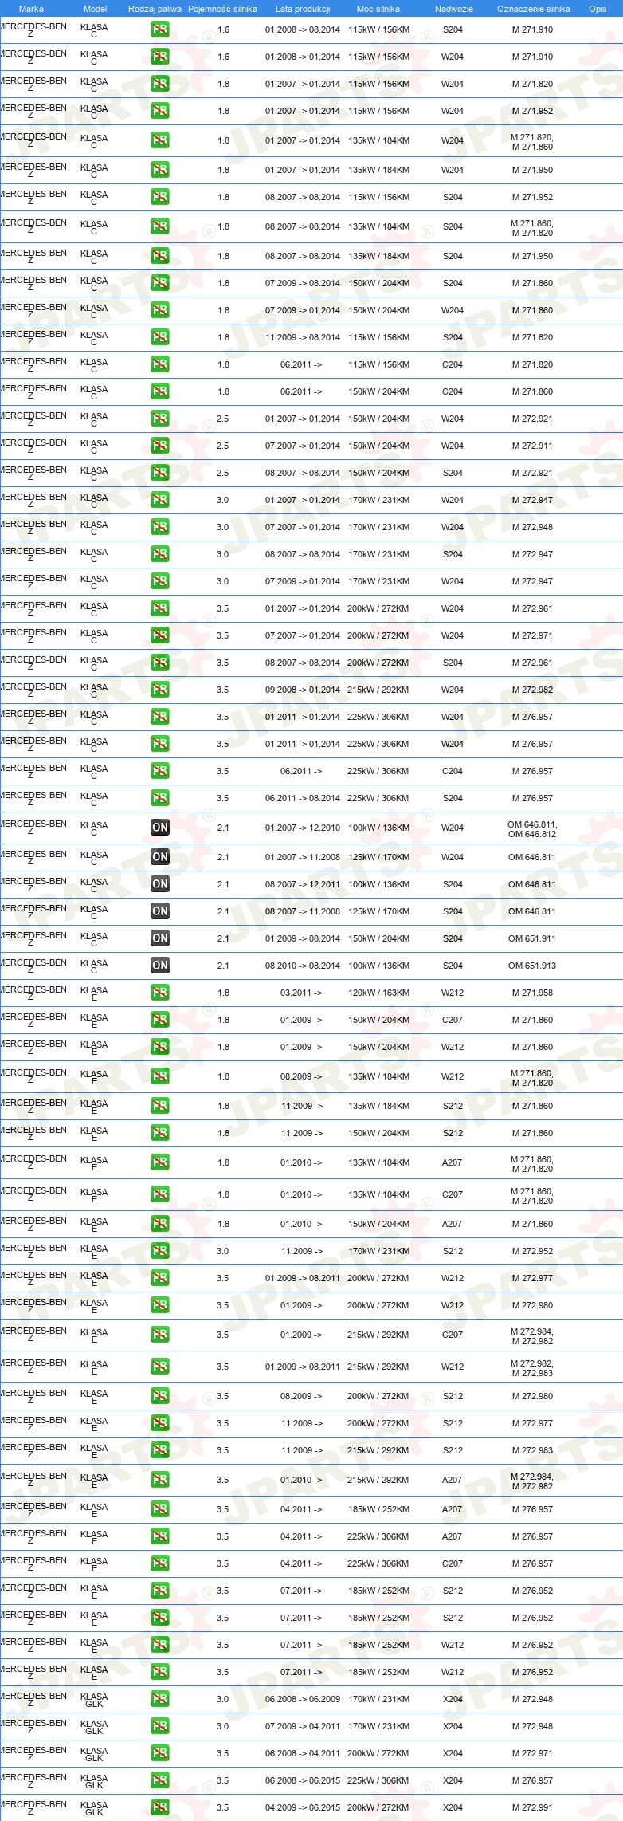
Task: Select engine code M 272.991 cell
Action: pos(532,1808)
